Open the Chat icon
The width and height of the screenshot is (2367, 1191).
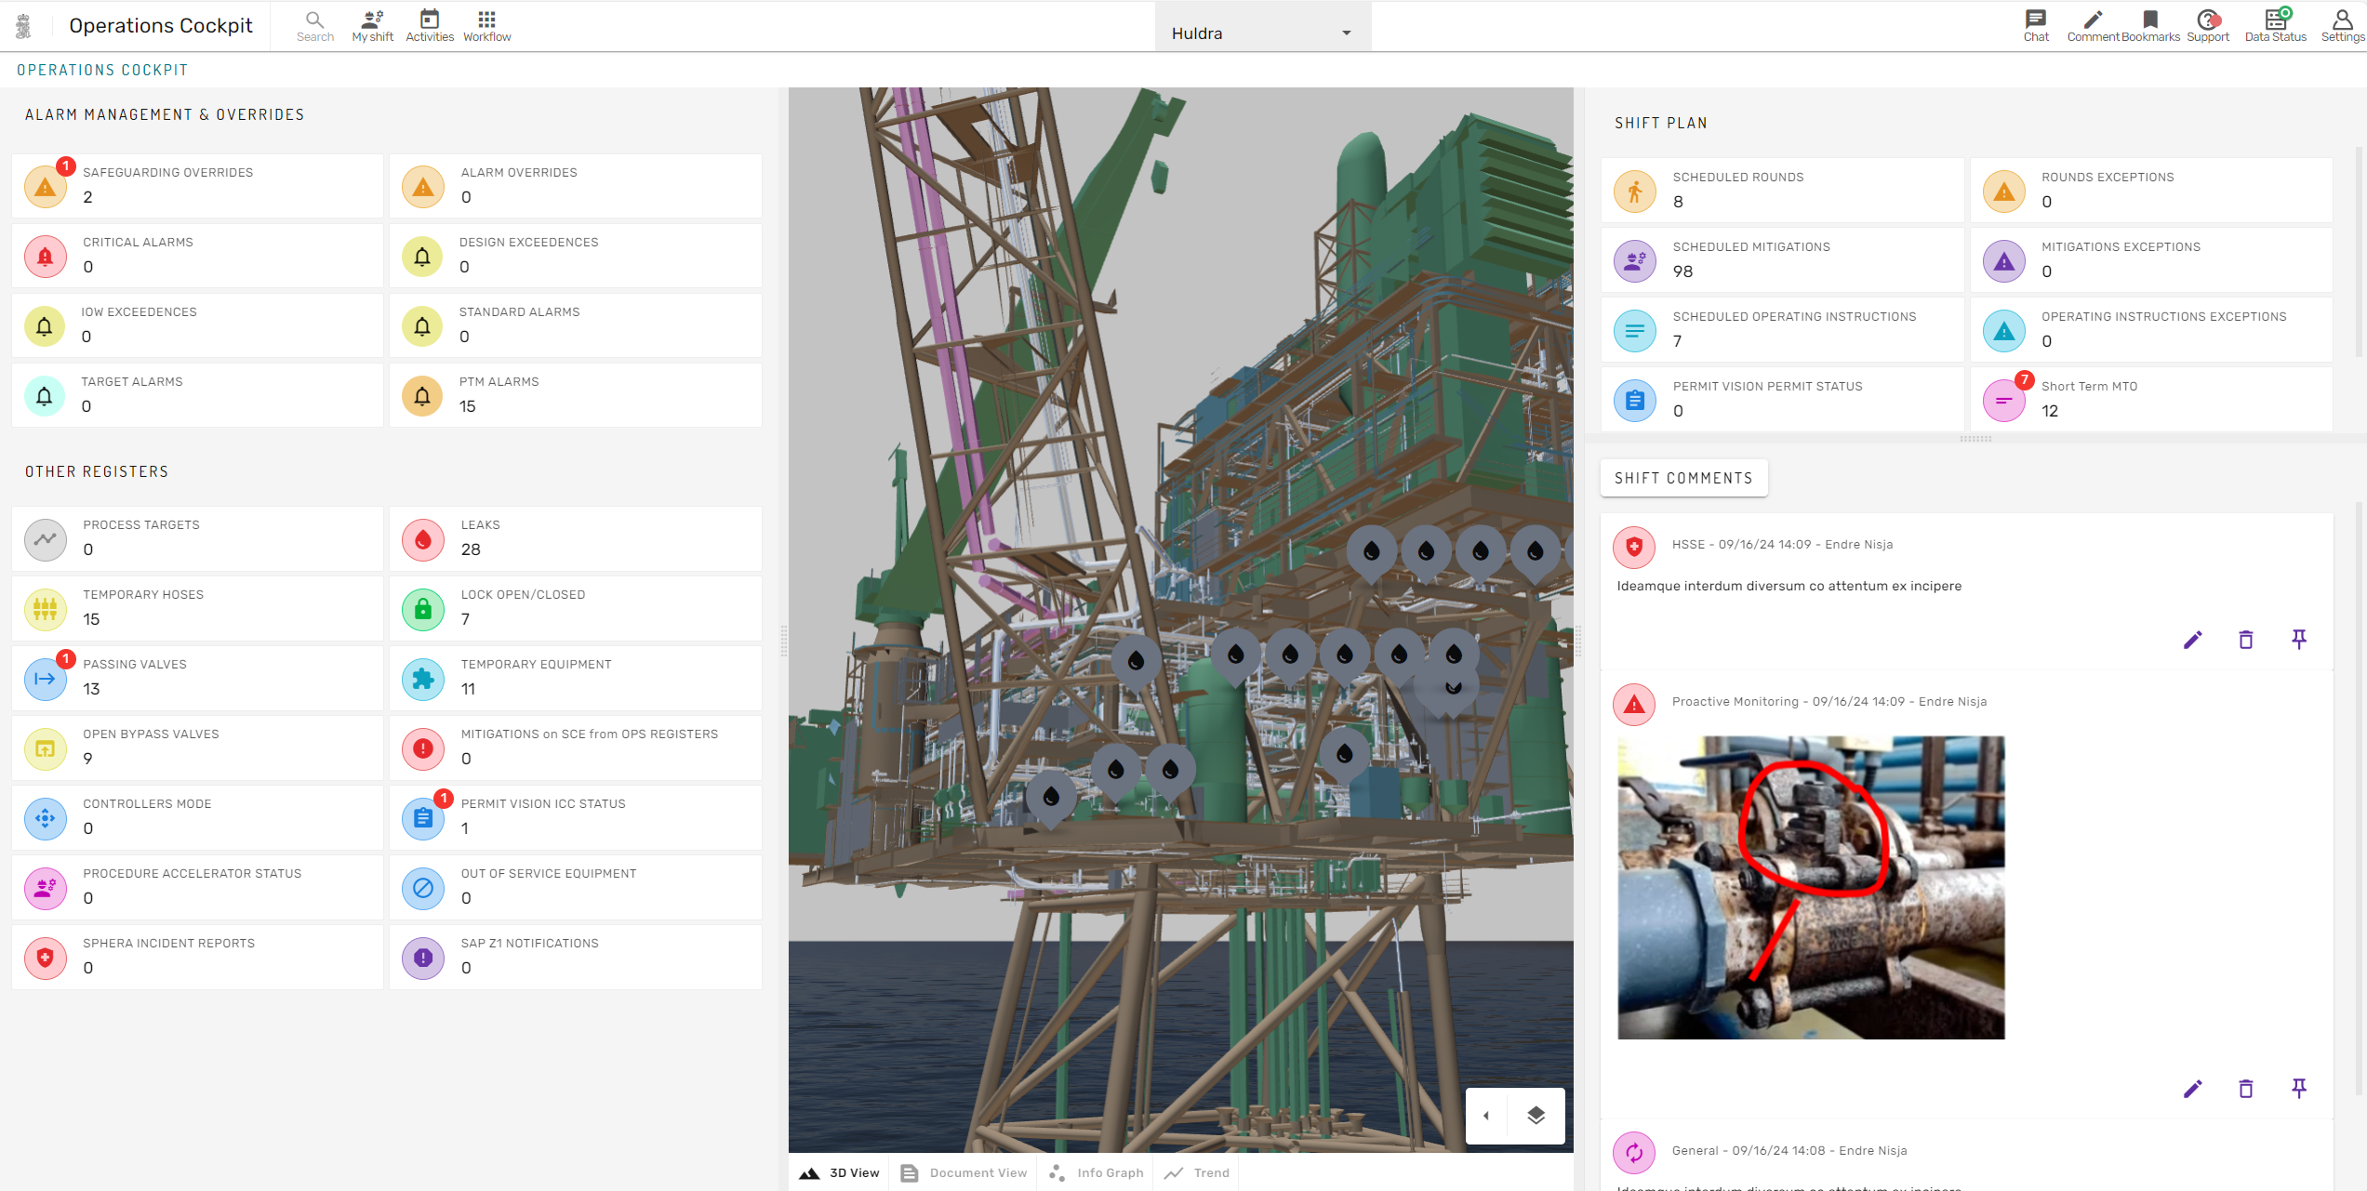coord(2035,25)
